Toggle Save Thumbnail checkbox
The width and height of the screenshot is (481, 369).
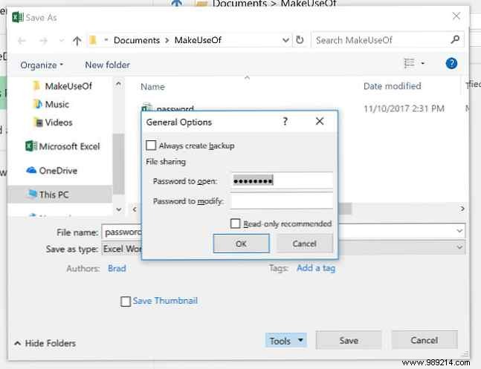coord(126,301)
